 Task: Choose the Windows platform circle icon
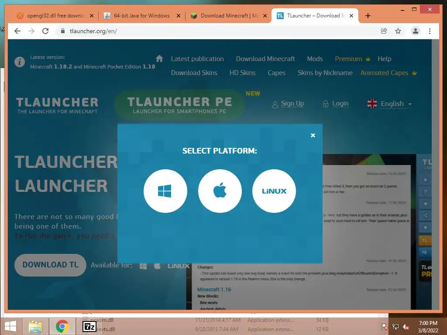point(165,191)
